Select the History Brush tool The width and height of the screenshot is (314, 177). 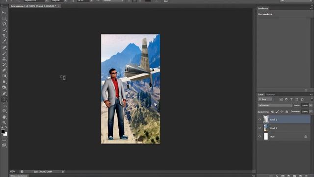click(x=4, y=64)
